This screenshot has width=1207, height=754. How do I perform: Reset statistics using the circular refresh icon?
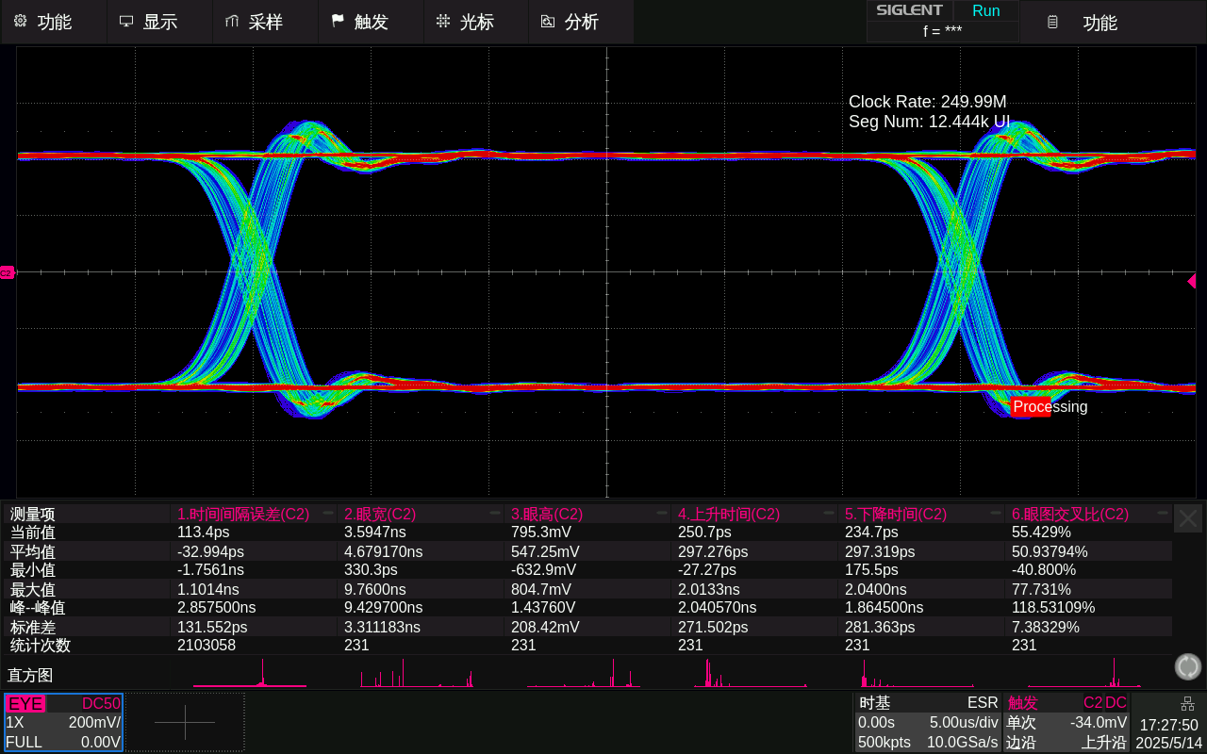tap(1187, 666)
